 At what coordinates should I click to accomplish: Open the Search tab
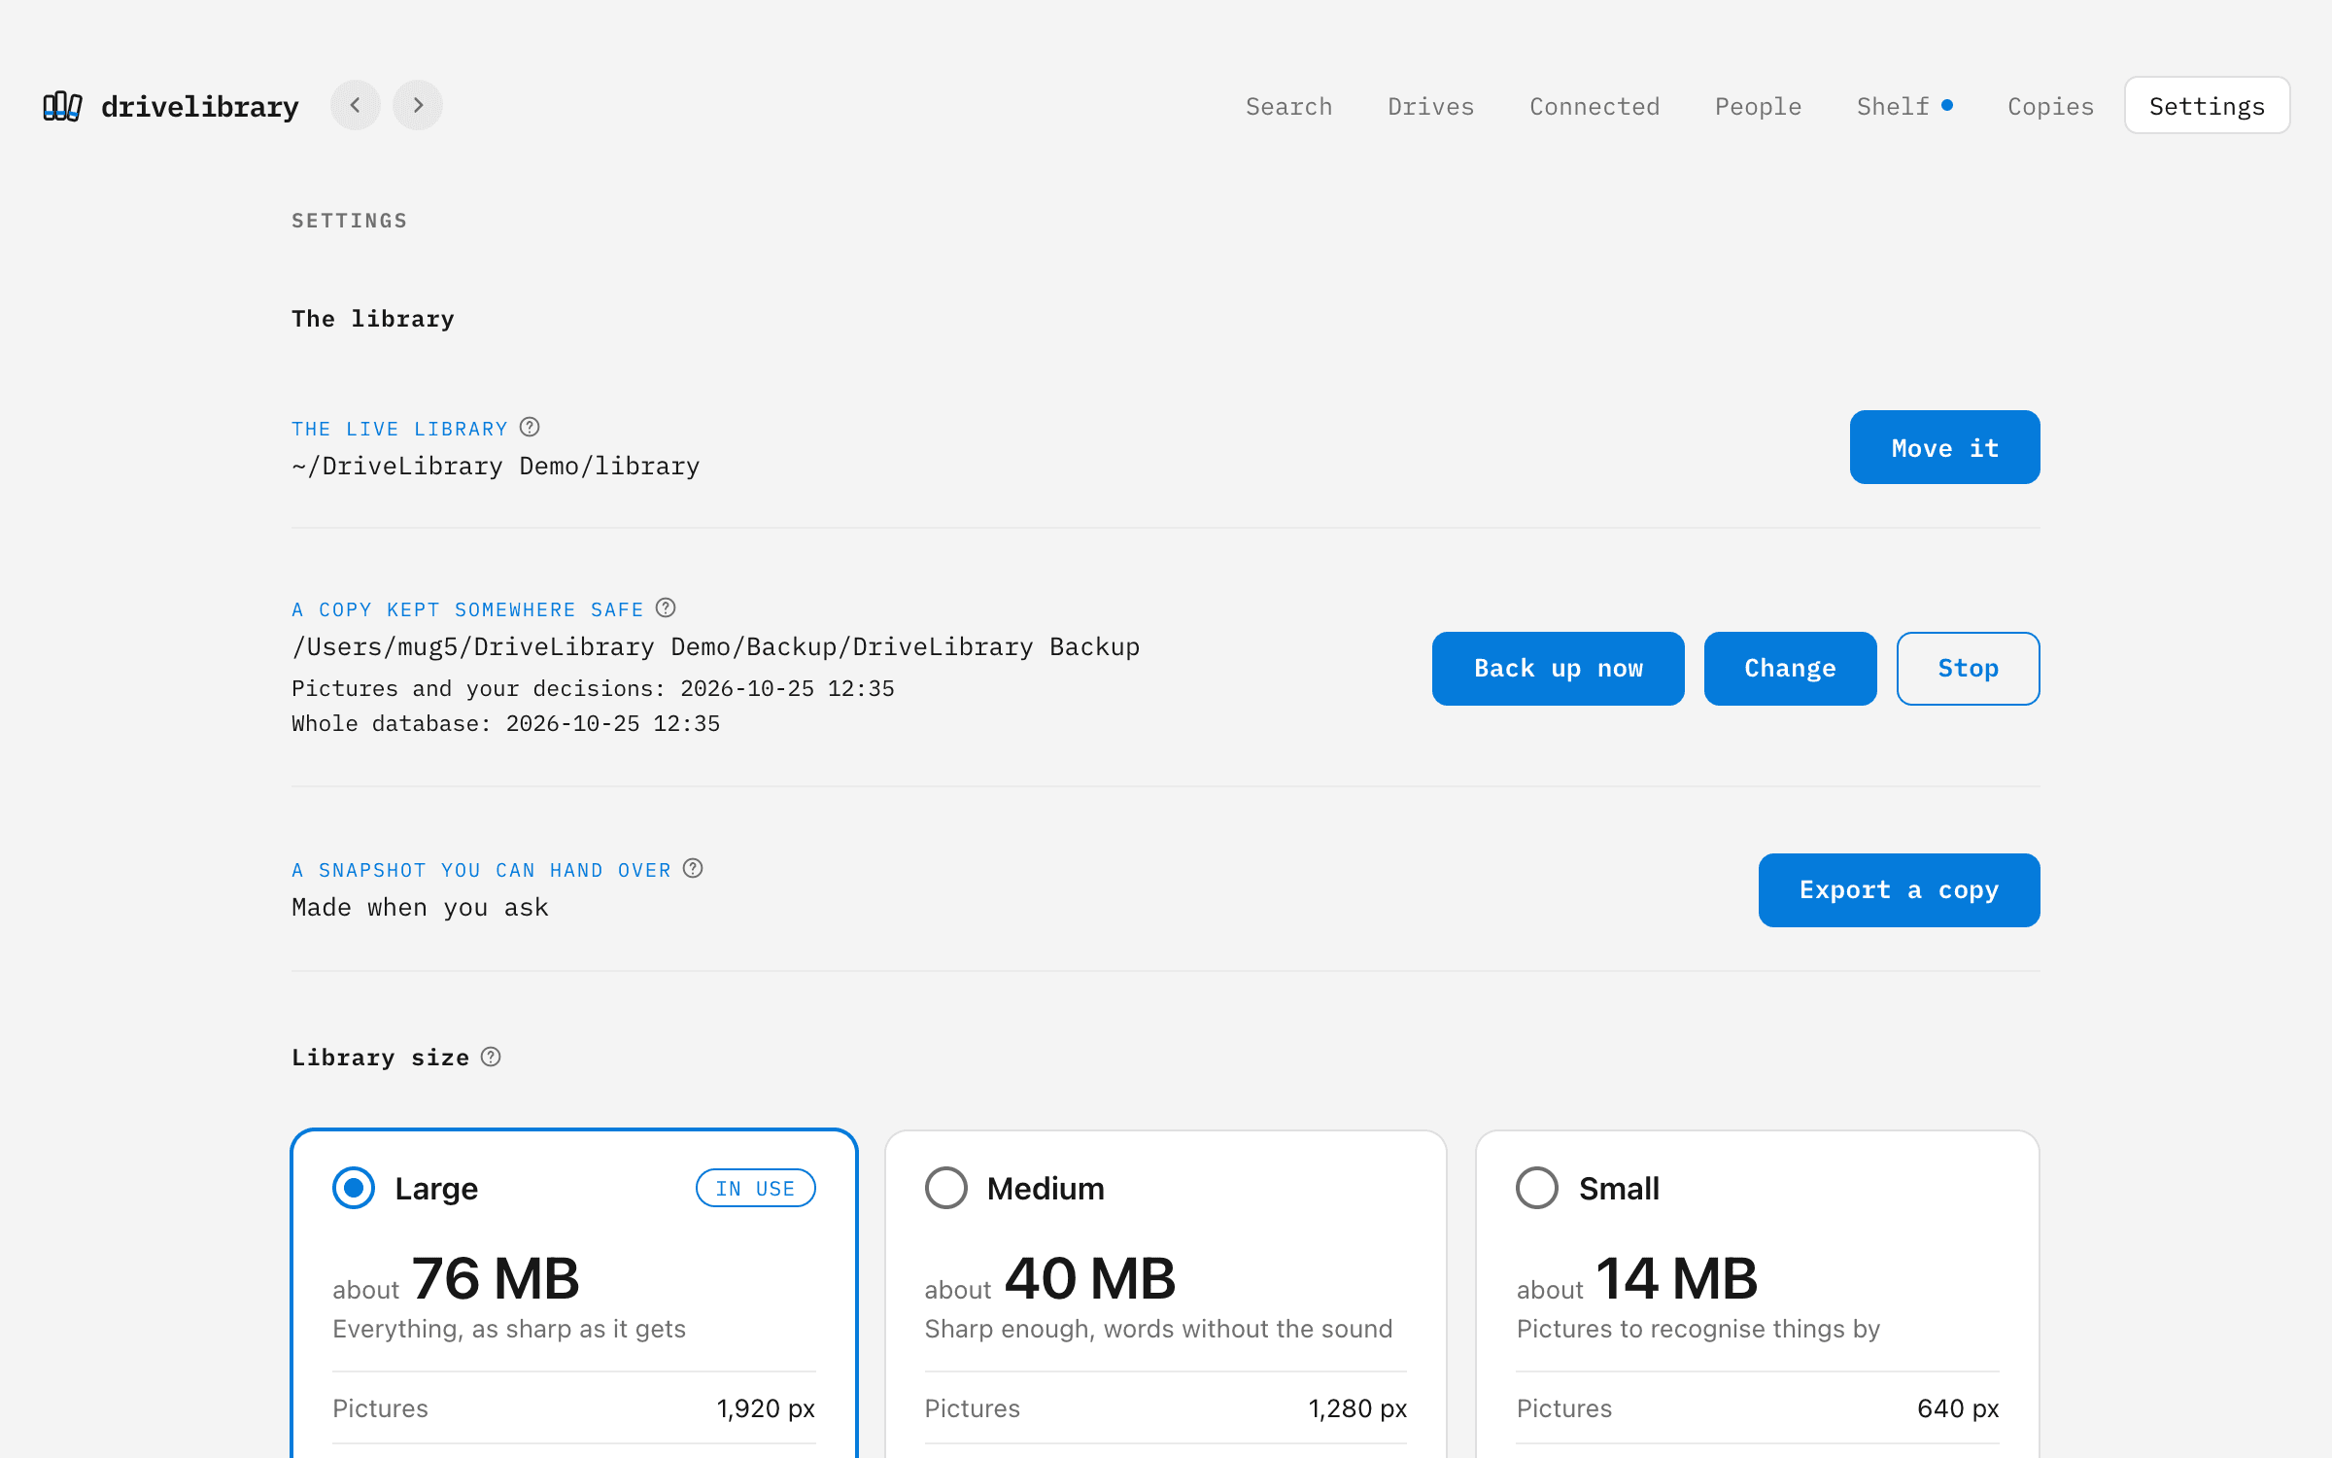pyautogui.click(x=1288, y=106)
